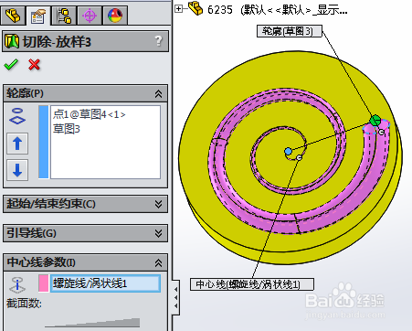The width and height of the screenshot is (412, 331).
Task: Click the 轮廓(草图3) callout label
Action: click(290, 31)
